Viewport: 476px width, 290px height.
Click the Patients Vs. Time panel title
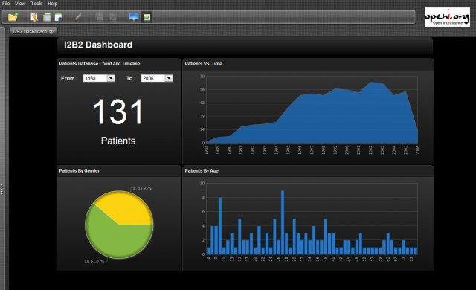203,64
